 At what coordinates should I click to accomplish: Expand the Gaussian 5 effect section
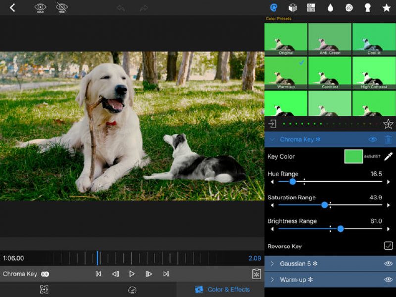click(272, 265)
